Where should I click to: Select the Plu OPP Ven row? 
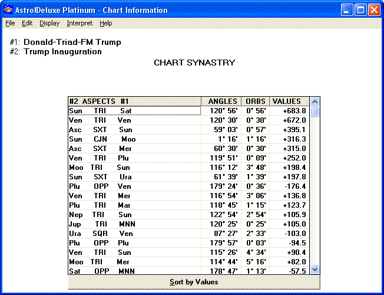pos(188,186)
